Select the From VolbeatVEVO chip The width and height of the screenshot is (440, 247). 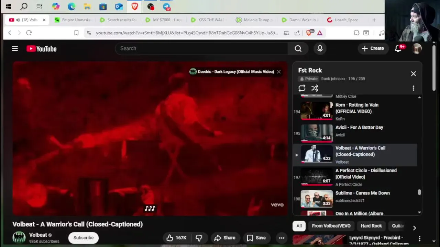331,226
